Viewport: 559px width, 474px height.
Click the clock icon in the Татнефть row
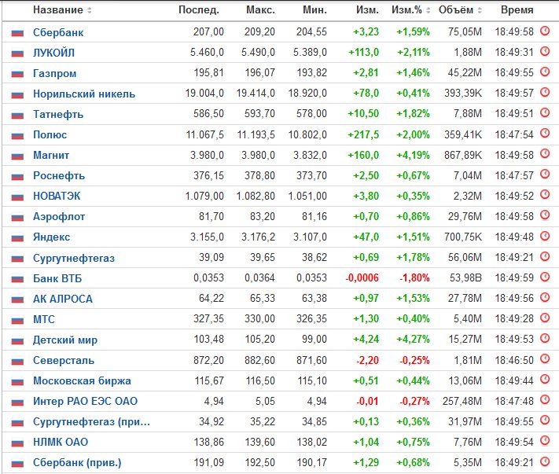coord(545,113)
